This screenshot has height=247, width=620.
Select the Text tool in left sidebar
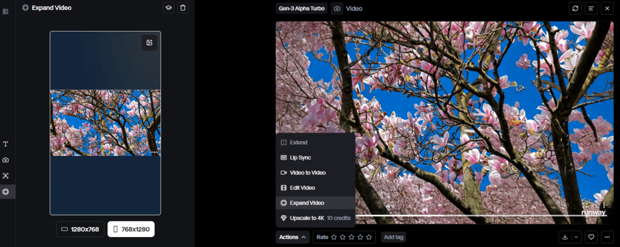click(x=6, y=144)
